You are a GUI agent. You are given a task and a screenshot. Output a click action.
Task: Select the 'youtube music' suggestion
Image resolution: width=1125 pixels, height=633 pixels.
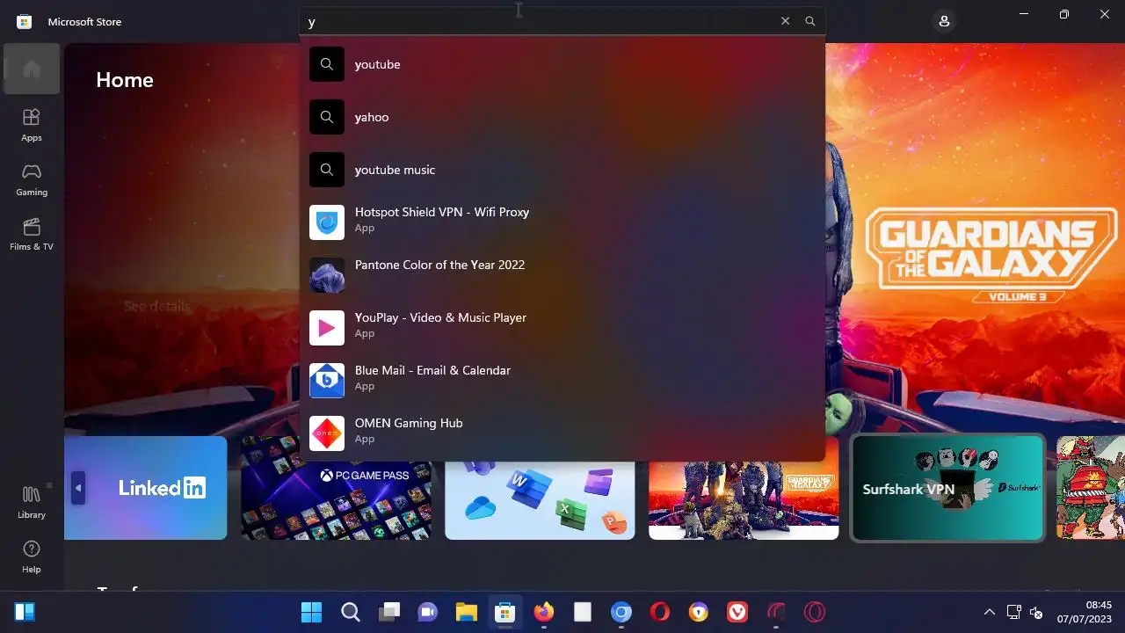[x=562, y=170]
